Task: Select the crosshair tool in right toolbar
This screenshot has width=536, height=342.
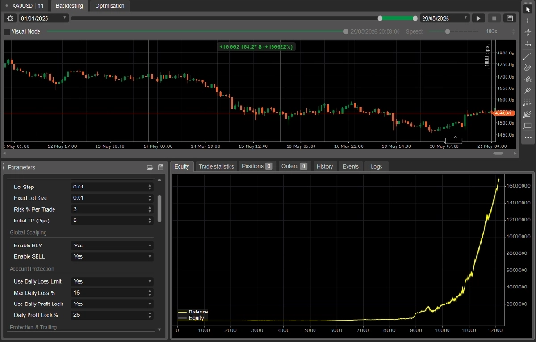Action: (528, 21)
